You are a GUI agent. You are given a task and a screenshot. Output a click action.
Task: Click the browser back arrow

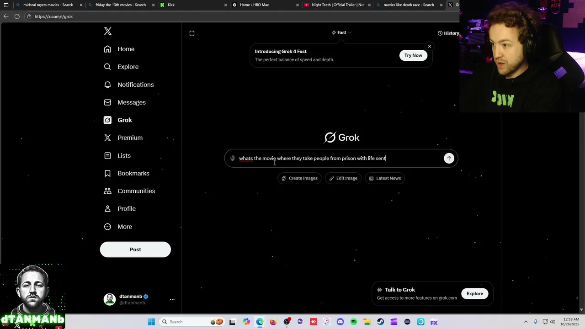6,16
